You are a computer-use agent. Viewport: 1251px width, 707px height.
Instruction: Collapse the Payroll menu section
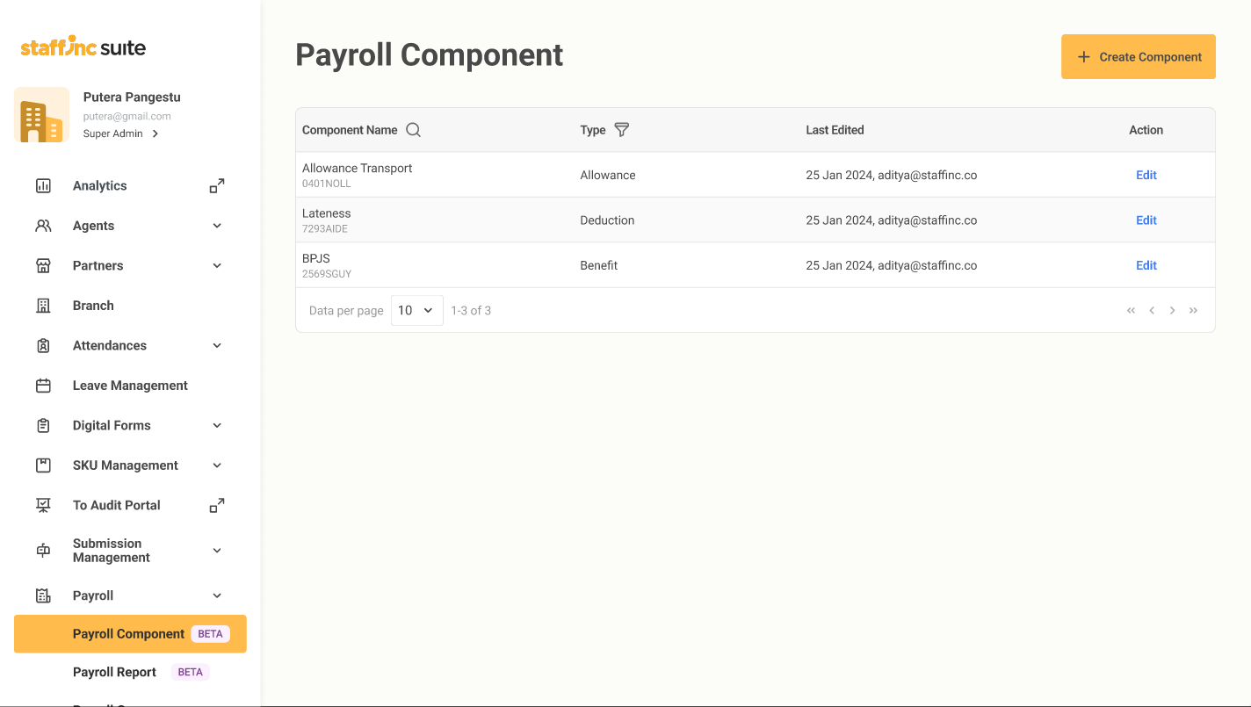[217, 595]
